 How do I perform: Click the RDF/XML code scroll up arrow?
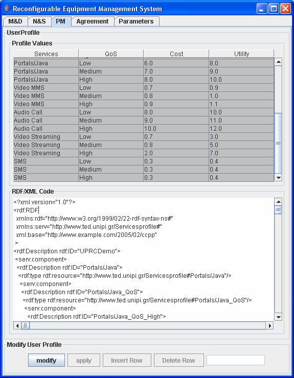click(x=278, y=202)
